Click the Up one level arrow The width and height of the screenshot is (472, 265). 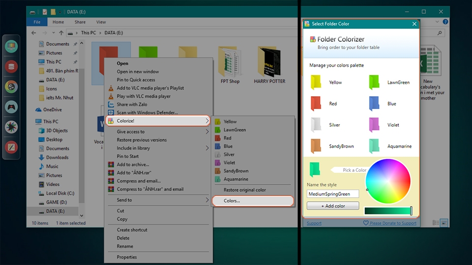(61, 33)
